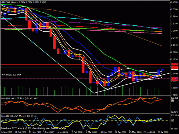Select the horizontal red line at 2.0781

pos(85,68)
